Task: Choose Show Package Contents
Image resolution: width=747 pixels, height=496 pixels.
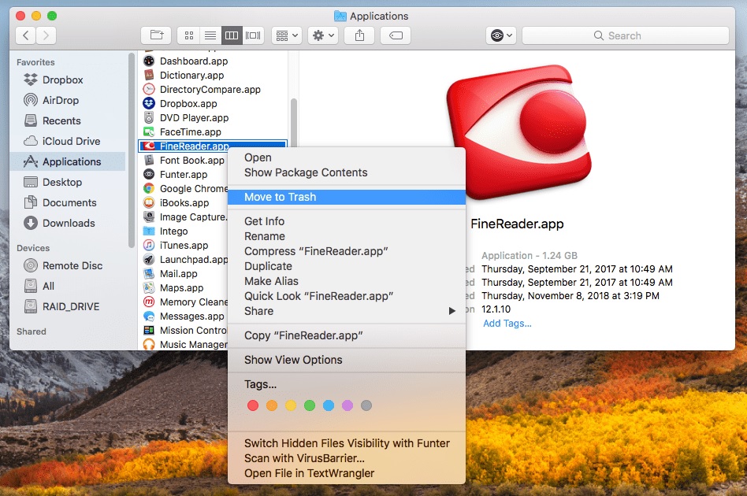Action: (x=306, y=172)
